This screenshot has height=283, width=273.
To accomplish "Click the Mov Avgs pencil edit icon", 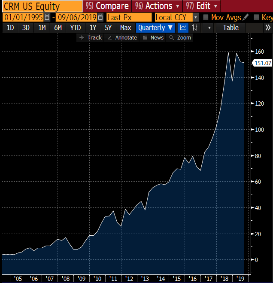I will pos(246,17).
